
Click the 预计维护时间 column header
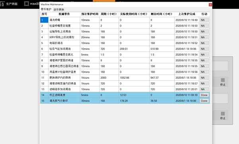click(90, 14)
